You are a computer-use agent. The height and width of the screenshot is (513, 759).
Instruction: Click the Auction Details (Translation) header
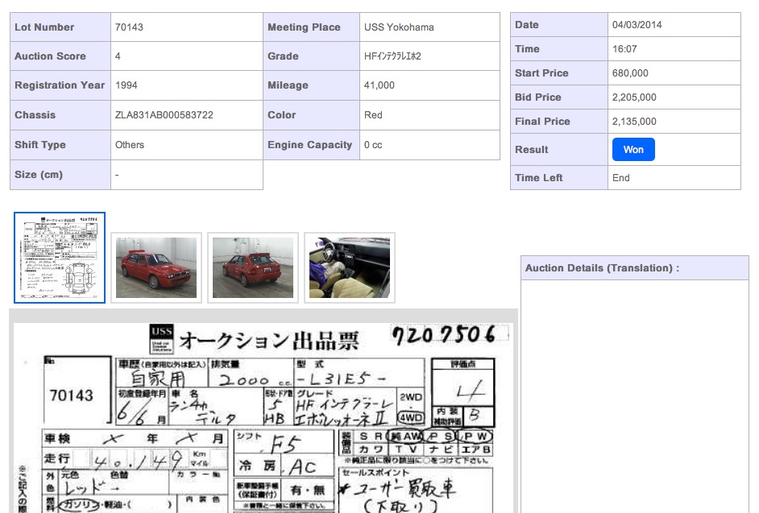[x=602, y=268]
